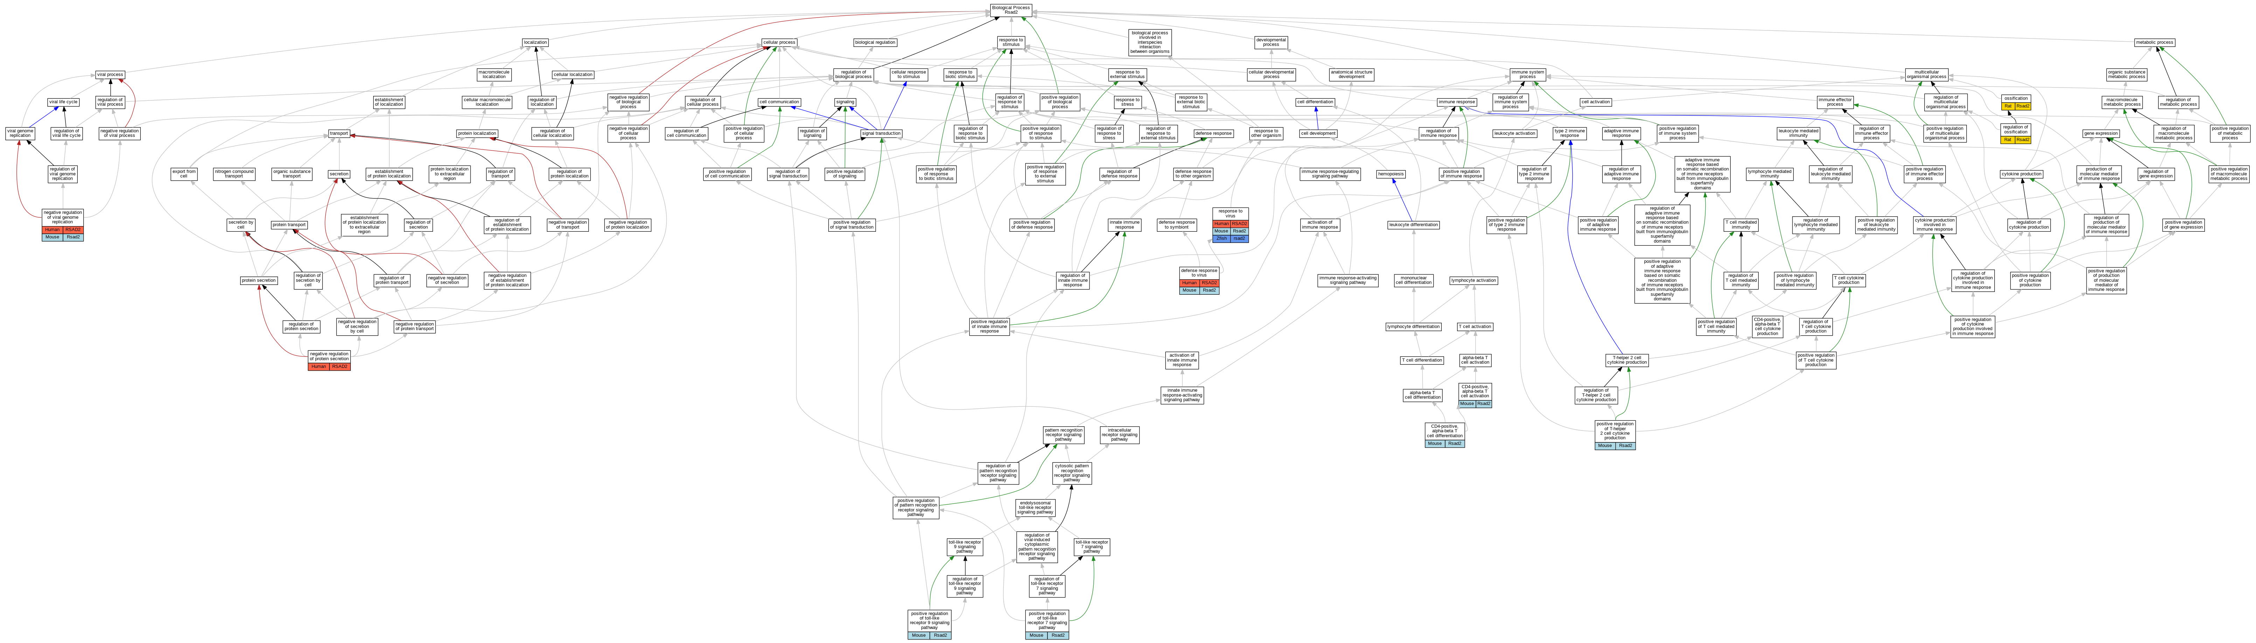This screenshot has height=643, width=2256.
Task: Click 'endolysosomal toll-like receptor signaling pathway' node
Action: coord(1035,508)
